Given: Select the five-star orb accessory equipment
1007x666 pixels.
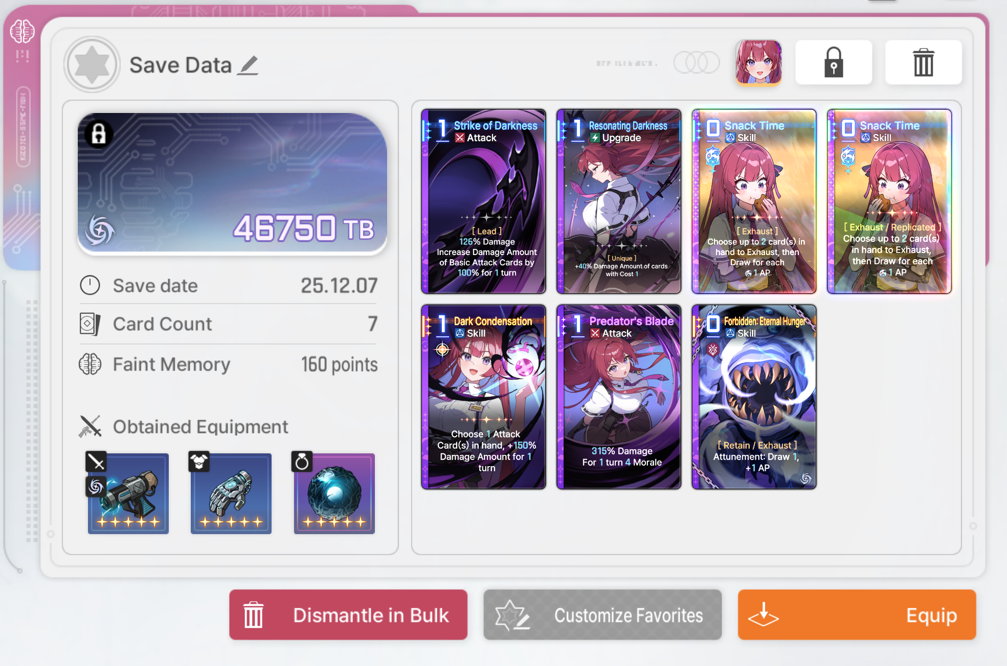Looking at the screenshot, I should (x=334, y=493).
